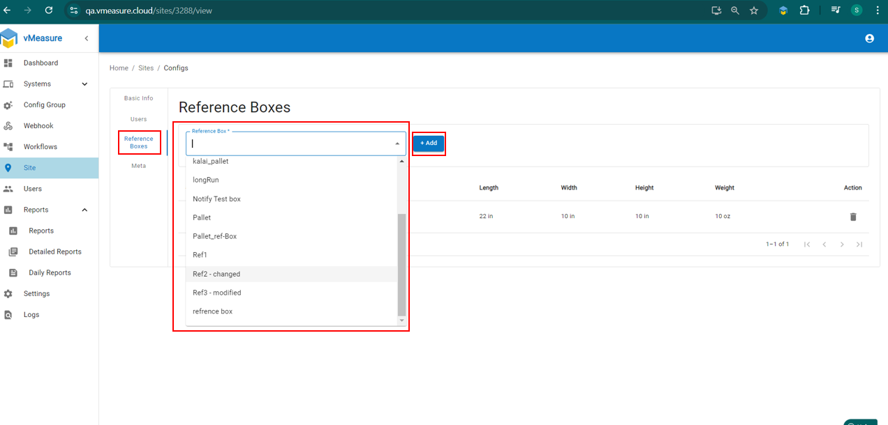
Task: Click the 10 oz weight cell
Action: pyautogui.click(x=723, y=217)
